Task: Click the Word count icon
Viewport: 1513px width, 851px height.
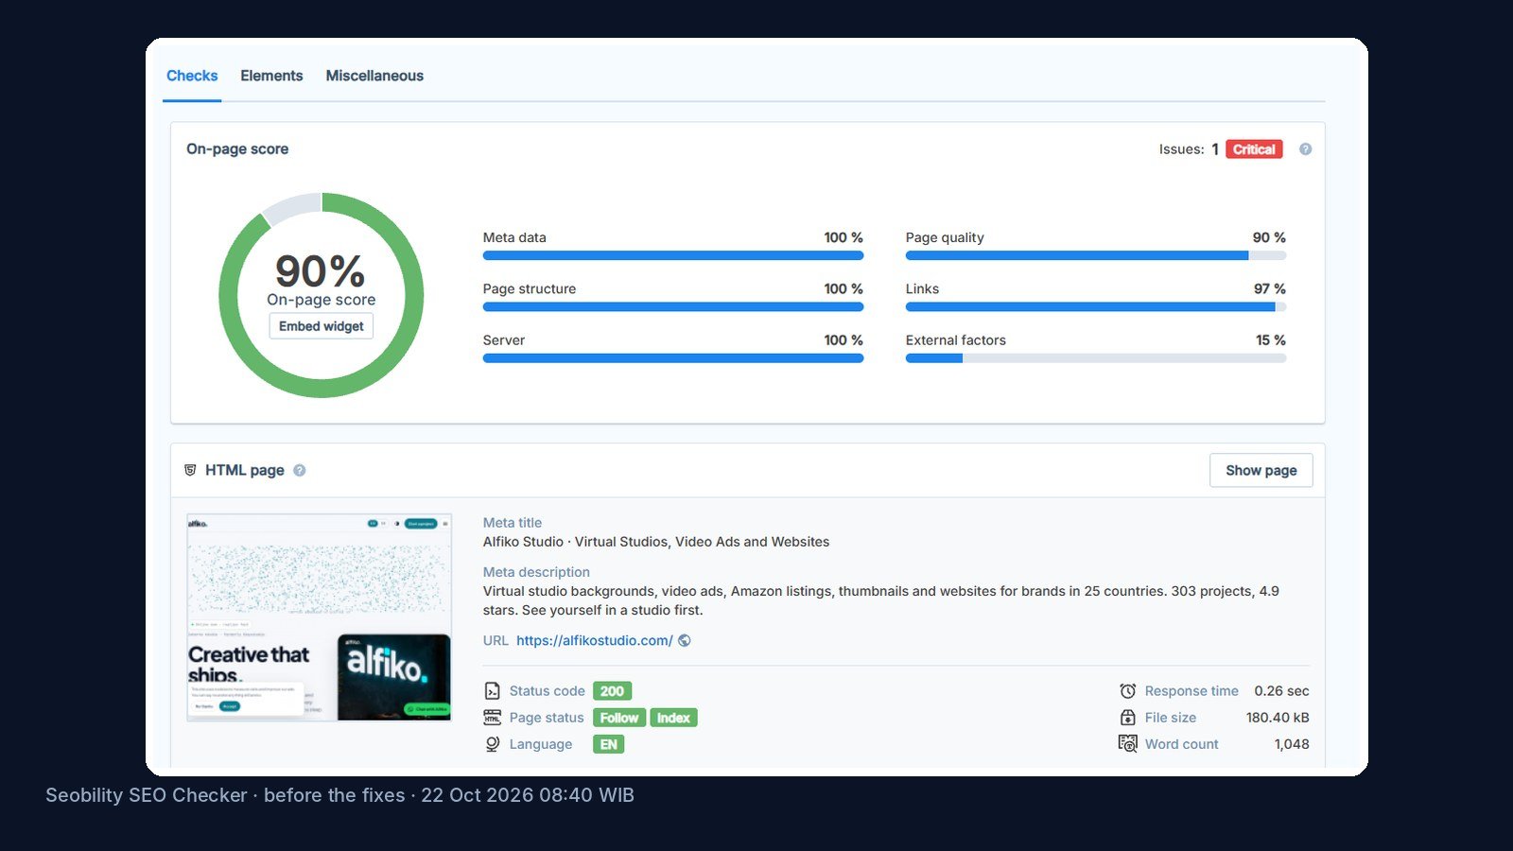Action: [x=1127, y=744]
